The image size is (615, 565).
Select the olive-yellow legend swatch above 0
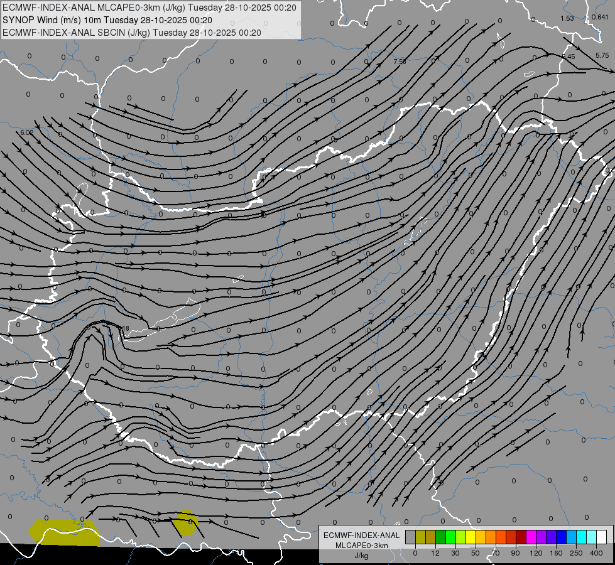click(420, 537)
